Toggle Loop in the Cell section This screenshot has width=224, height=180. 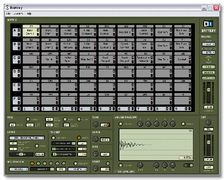click(x=79, y=119)
